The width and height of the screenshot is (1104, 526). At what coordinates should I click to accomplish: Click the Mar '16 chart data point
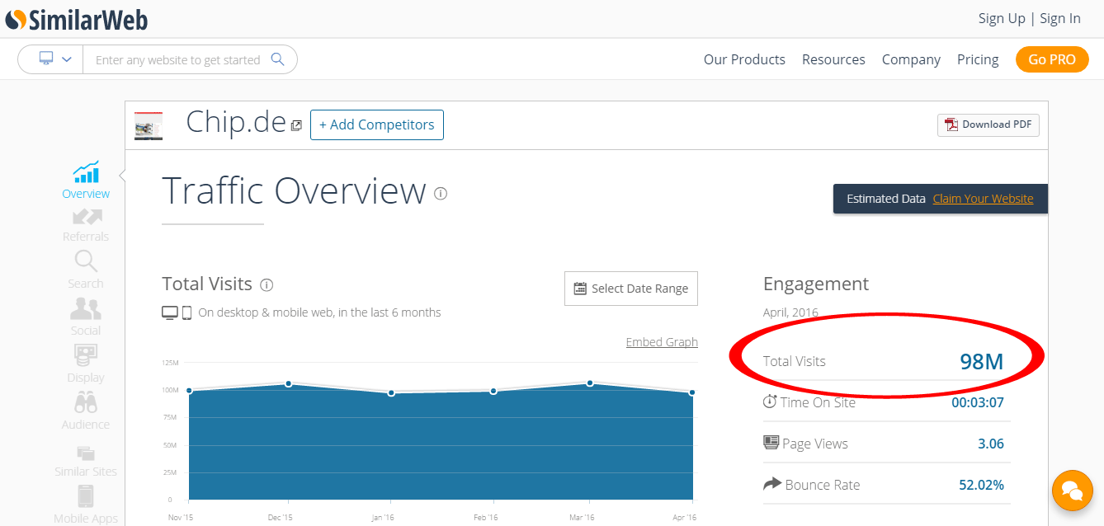click(x=590, y=383)
